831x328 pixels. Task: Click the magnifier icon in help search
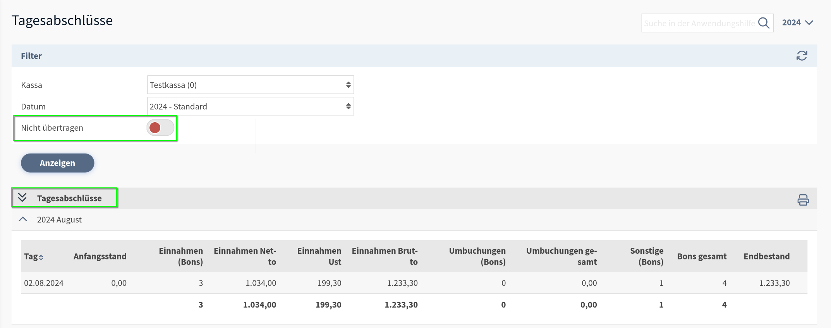pyautogui.click(x=763, y=23)
